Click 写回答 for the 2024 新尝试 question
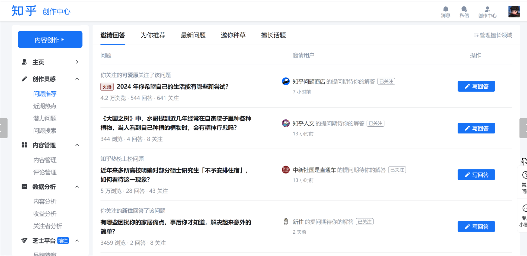Viewport: 527px width, 256px height. click(476, 86)
